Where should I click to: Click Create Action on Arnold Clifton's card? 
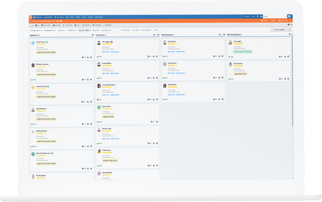coord(115,74)
